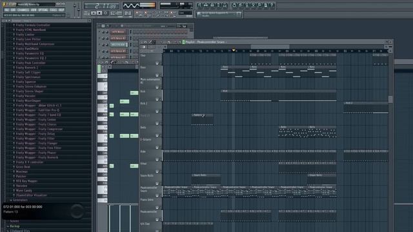
Task: Click second window shortcut icon in top toolbar
Action: point(206,5)
